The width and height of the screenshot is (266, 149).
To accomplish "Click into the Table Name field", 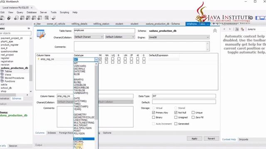I will (104, 31).
